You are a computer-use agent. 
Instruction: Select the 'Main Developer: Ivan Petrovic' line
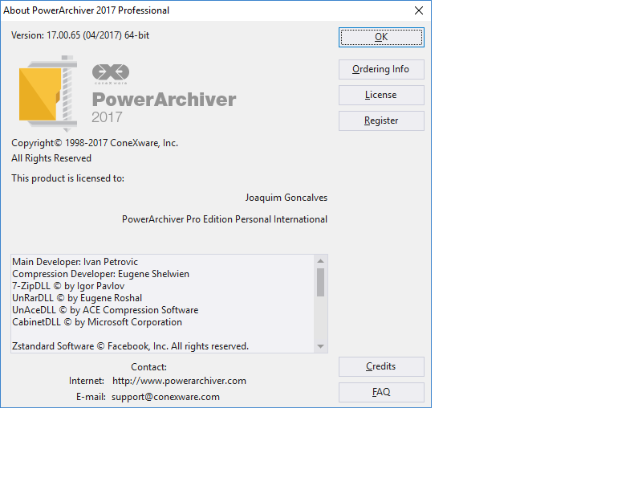point(75,262)
